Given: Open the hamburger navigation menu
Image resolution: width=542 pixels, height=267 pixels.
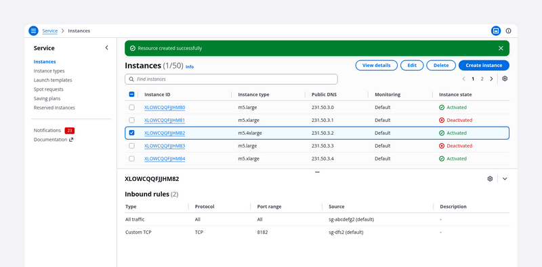Looking at the screenshot, I should (33, 30).
